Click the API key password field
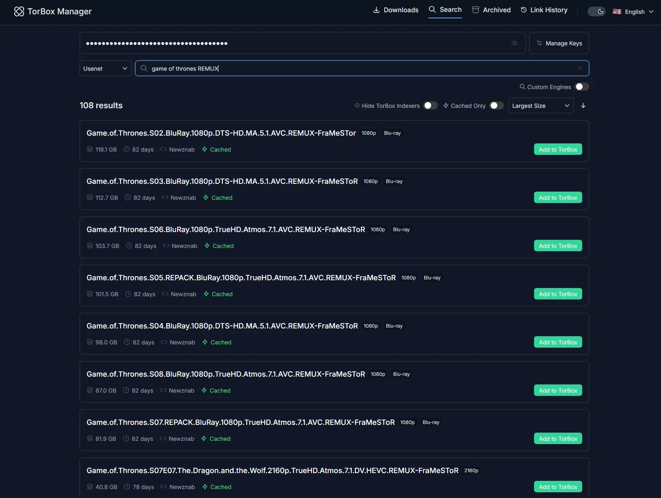 click(x=303, y=43)
